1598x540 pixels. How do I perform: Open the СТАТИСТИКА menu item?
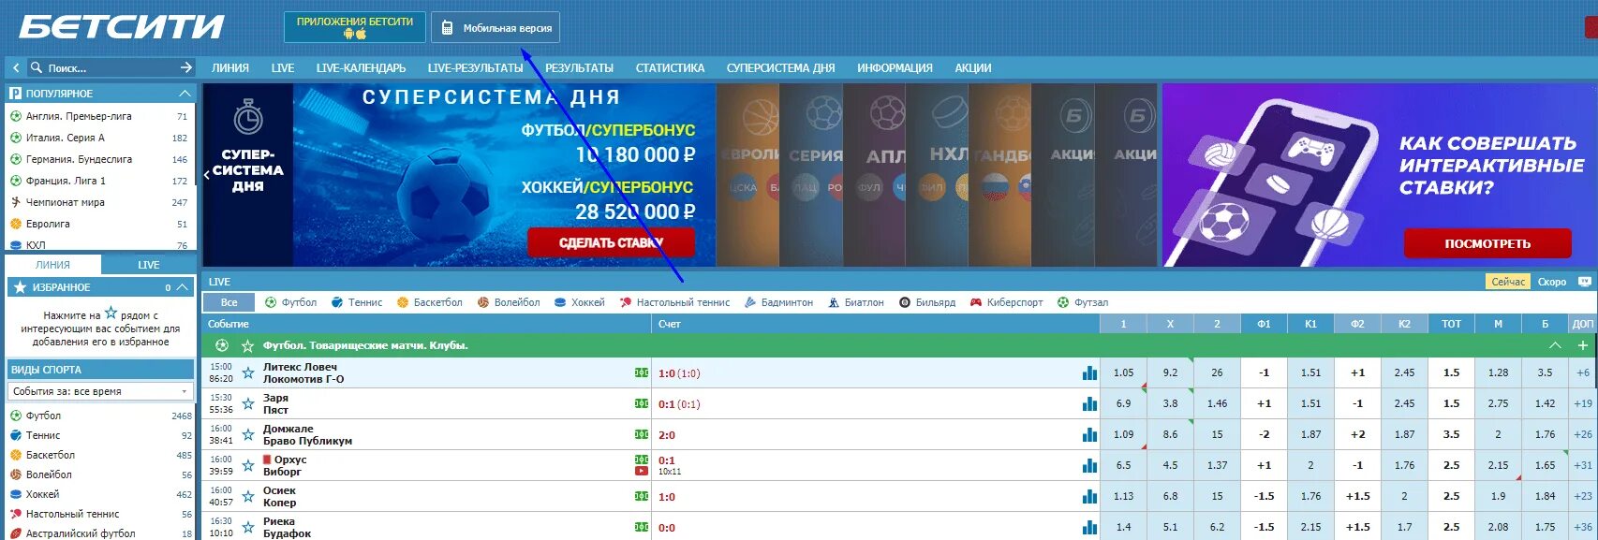tap(670, 67)
